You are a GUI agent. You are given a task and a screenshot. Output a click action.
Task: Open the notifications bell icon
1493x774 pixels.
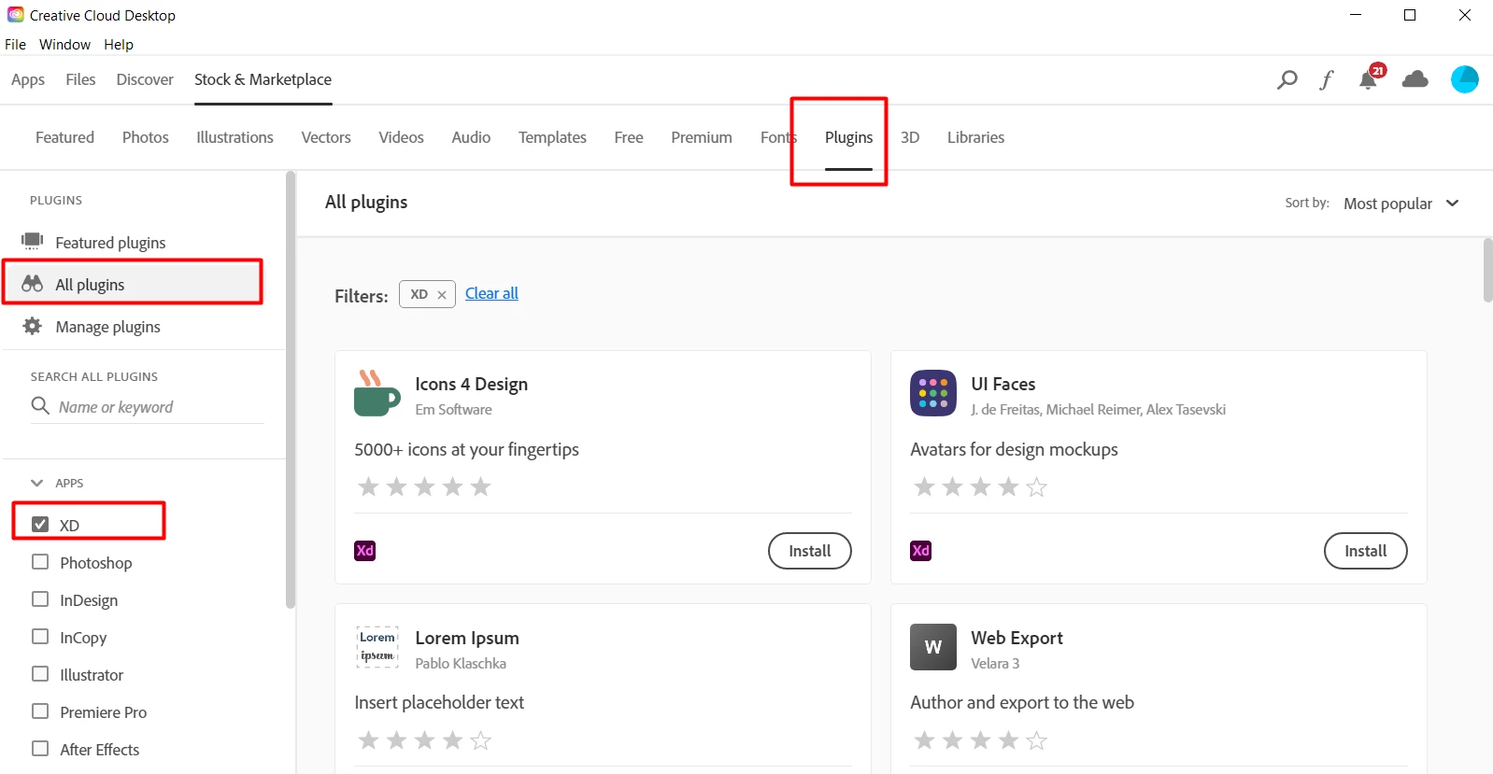pyautogui.click(x=1369, y=78)
